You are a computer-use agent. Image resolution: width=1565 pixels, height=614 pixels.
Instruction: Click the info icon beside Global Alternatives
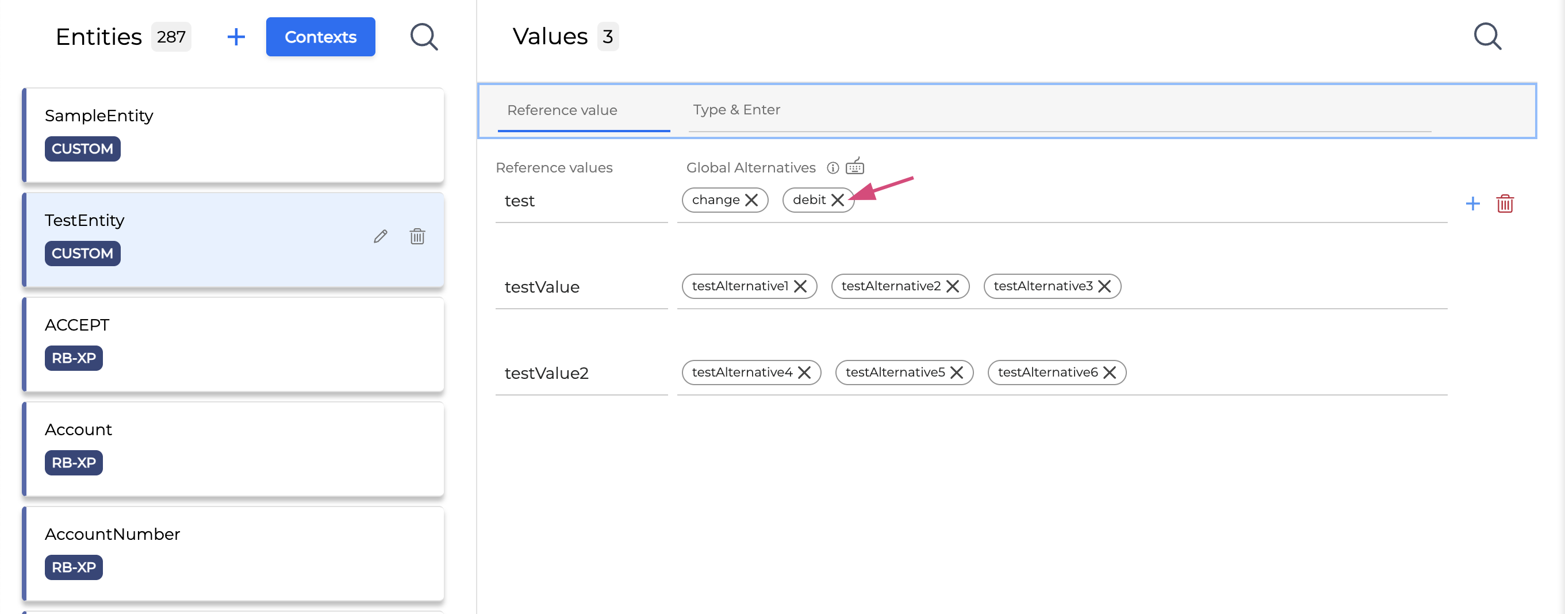point(833,168)
